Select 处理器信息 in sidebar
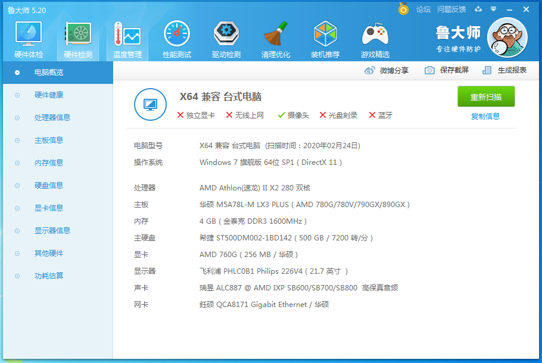This screenshot has width=542, height=363. click(x=58, y=118)
